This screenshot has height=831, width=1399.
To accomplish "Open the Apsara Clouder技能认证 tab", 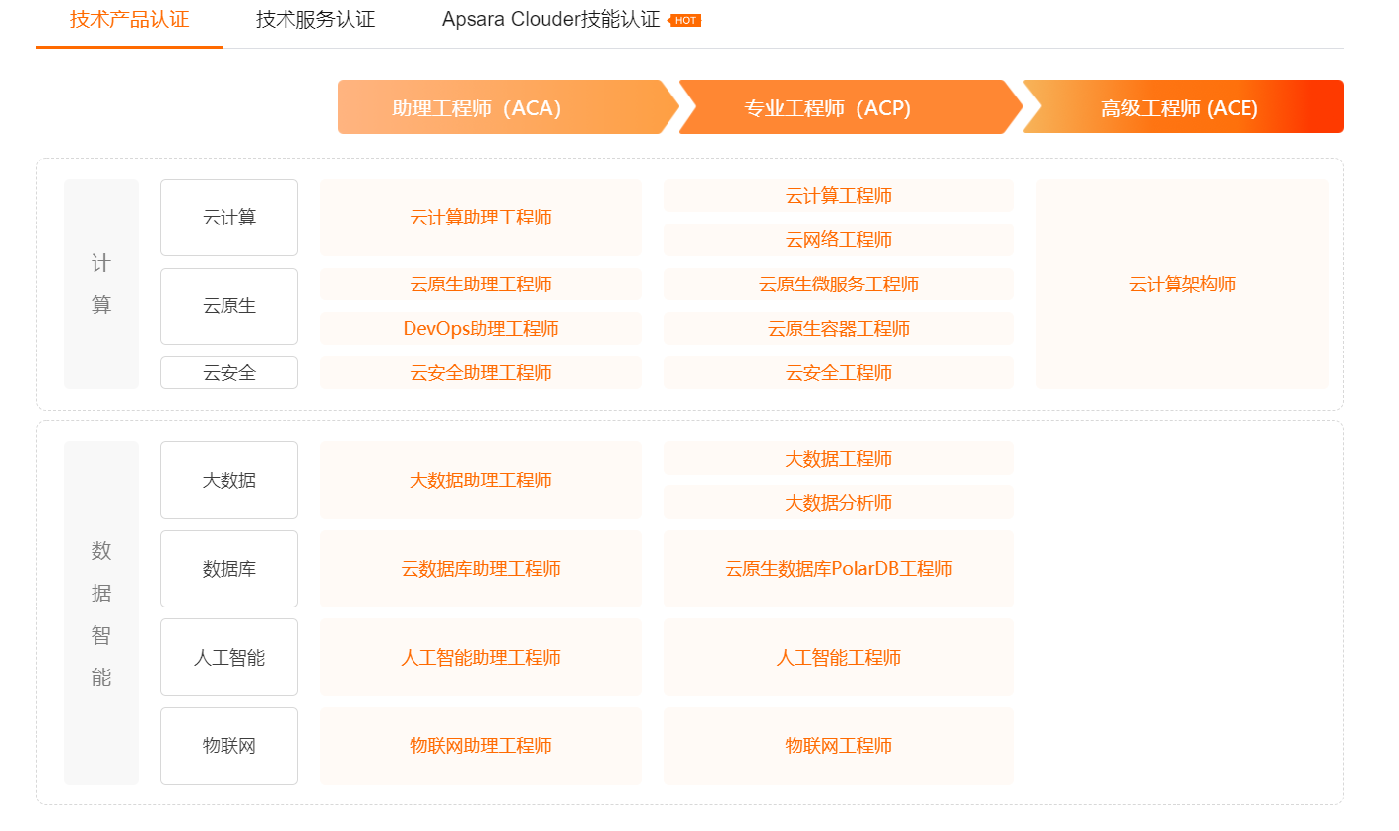I will (x=550, y=20).
